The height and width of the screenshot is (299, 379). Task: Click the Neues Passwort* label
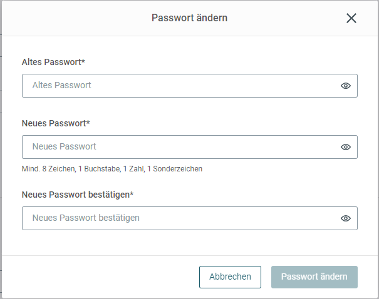coord(56,123)
